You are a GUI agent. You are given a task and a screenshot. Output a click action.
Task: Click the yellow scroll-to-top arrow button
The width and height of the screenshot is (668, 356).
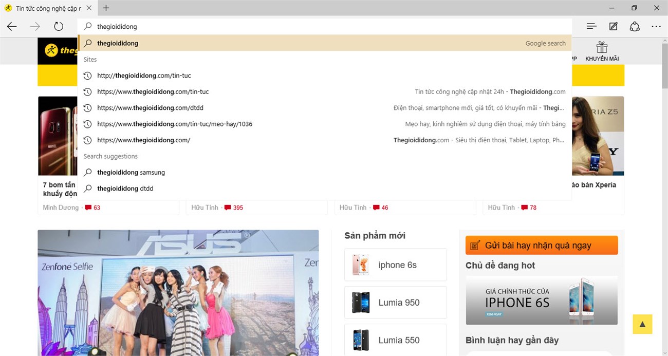click(642, 324)
